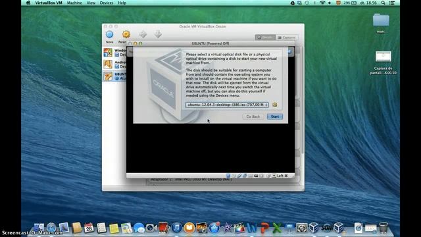The height and width of the screenshot is (237, 421).
Task: Open Microsoft Excel from the Dock
Action: [277, 228]
